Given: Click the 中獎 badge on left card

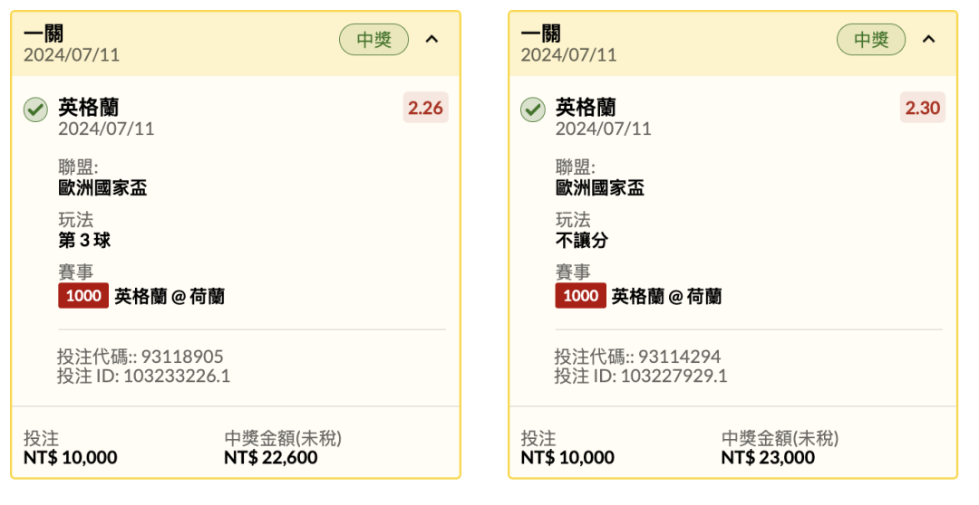Looking at the screenshot, I should tap(374, 40).
